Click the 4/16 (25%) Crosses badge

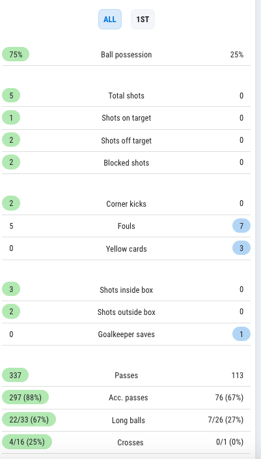point(27,442)
